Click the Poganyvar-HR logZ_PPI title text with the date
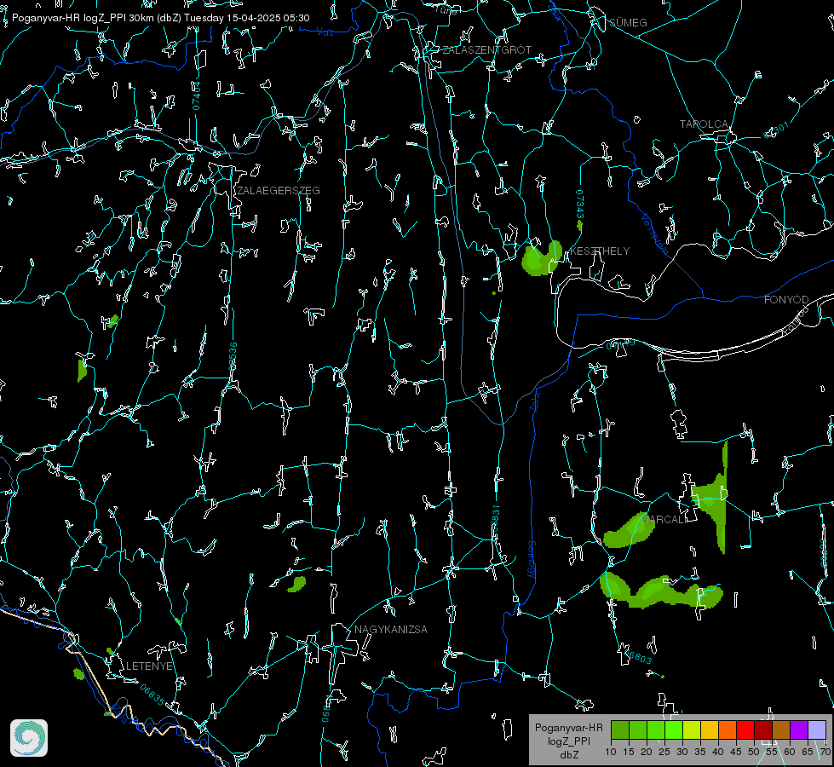This screenshot has width=834, height=767. pyautogui.click(x=161, y=18)
